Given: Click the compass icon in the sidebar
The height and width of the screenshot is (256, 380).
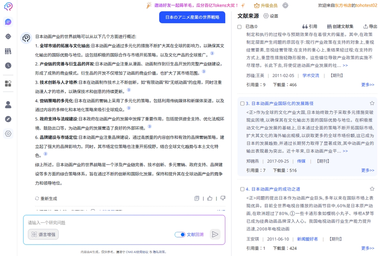Looking at the screenshot, I should click(8, 119).
